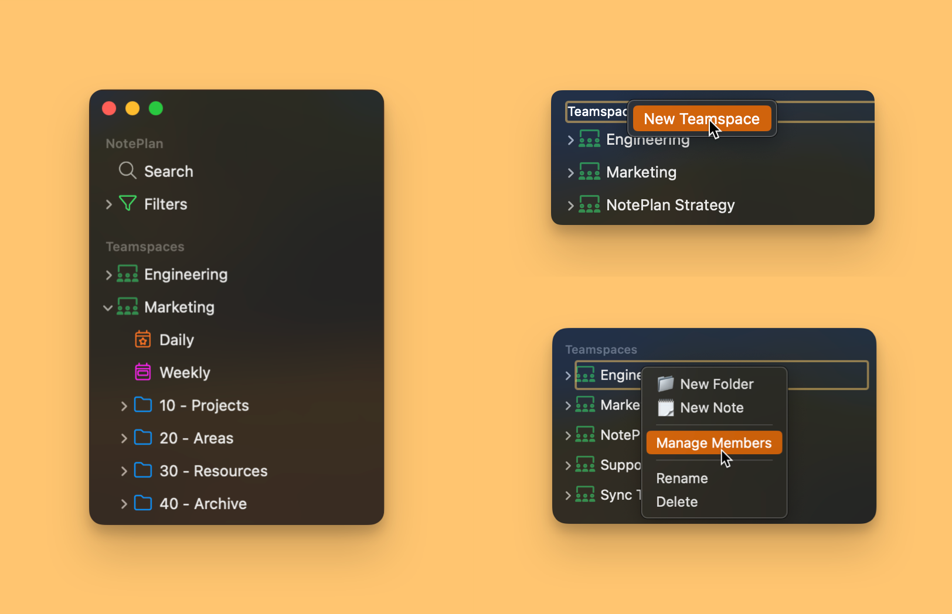
Task: Select NotePlan Strategy row in top-right panel
Action: [x=713, y=204]
